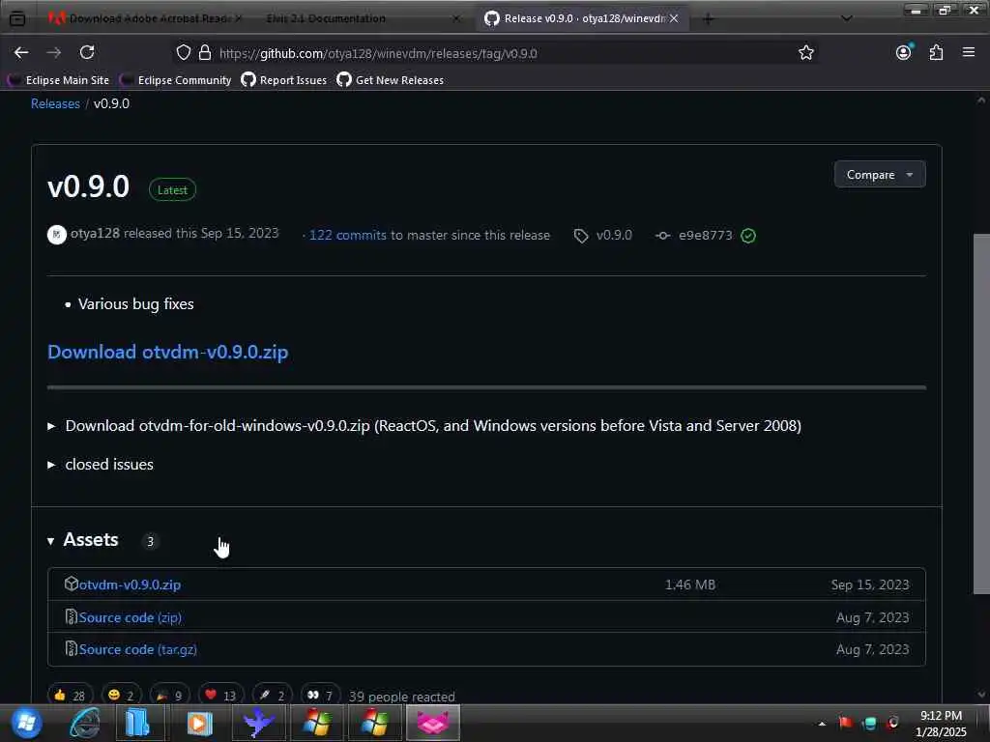This screenshot has height=742, width=990.
Task: Click Download otvdm-v0.9.0.zip heading link
Action: pos(168,352)
